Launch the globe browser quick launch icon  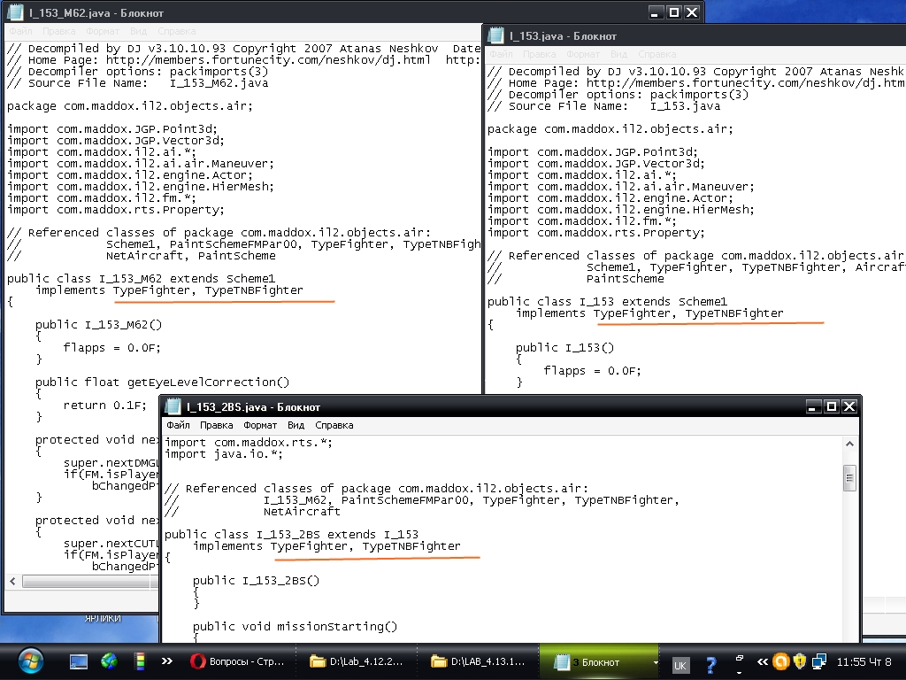[109, 661]
